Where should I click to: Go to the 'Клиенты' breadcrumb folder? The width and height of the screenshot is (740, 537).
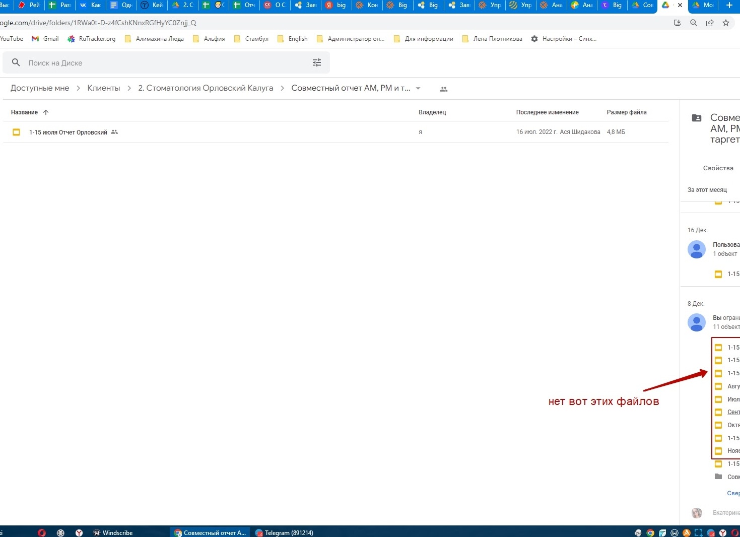(104, 88)
